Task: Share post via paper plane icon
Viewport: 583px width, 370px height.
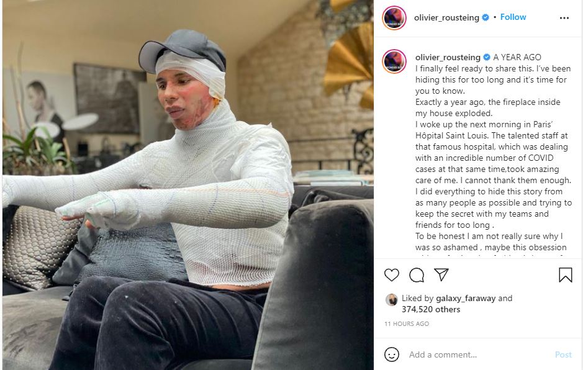Action: click(441, 274)
